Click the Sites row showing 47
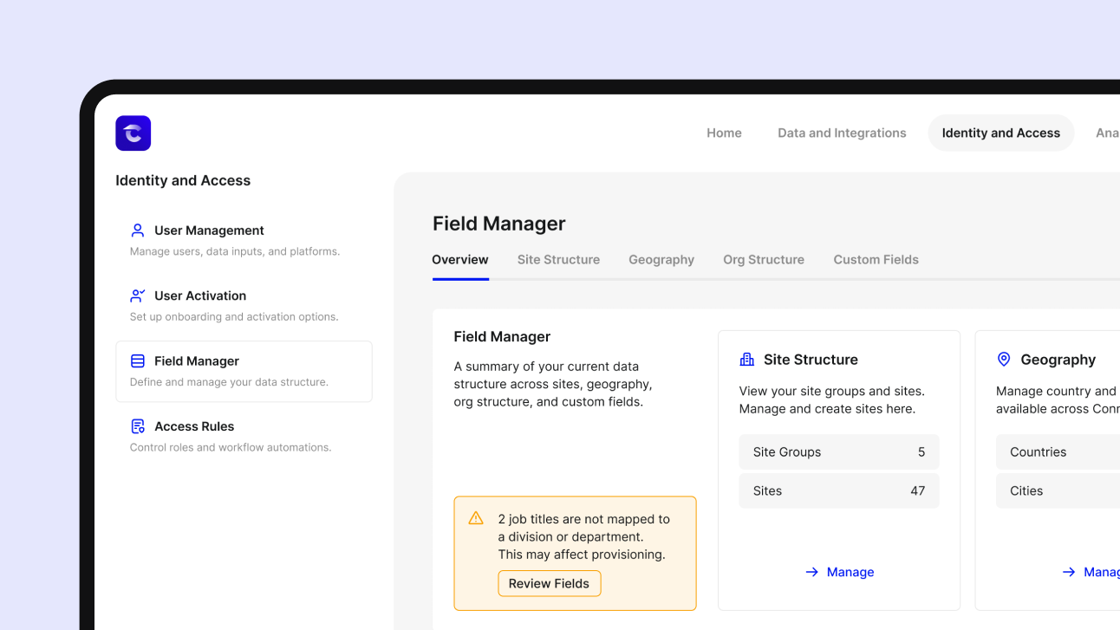 839,490
